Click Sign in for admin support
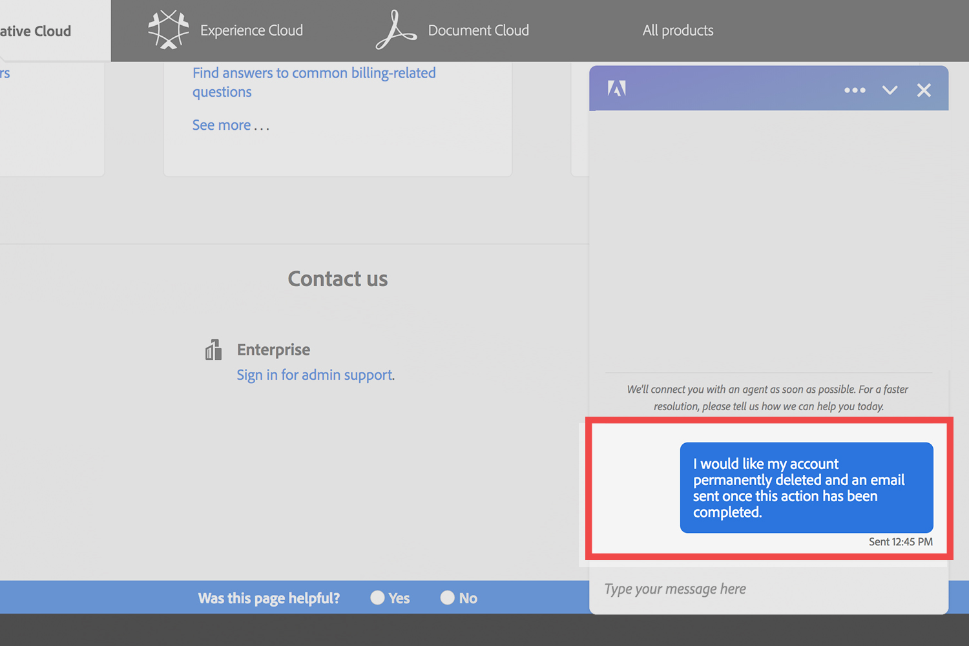This screenshot has height=646, width=969. click(x=315, y=375)
